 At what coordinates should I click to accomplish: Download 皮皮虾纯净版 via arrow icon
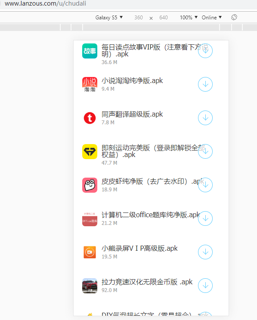[205, 185]
